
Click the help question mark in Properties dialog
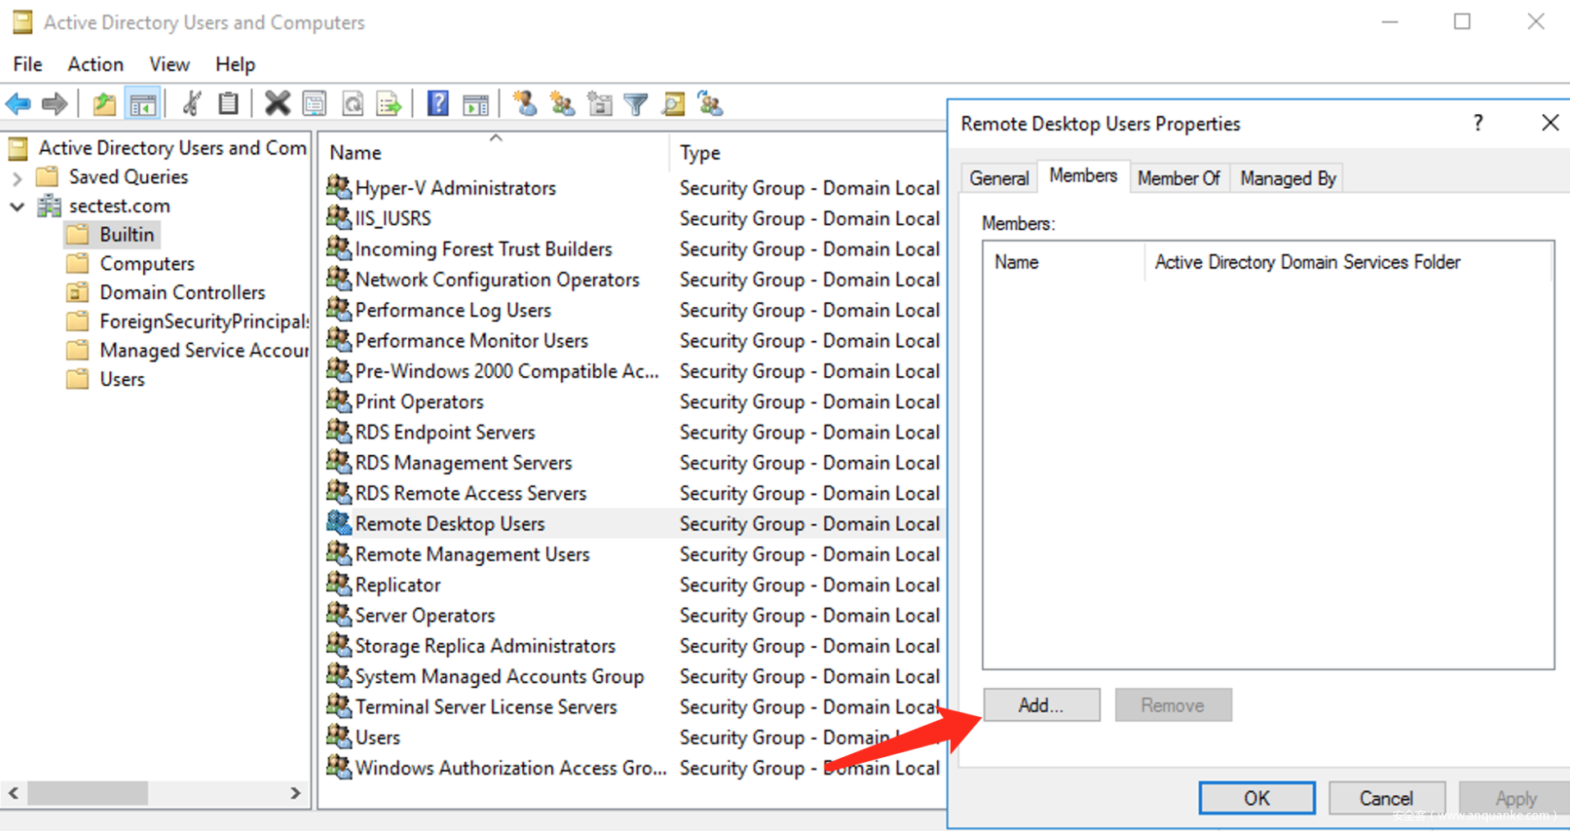(x=1478, y=123)
